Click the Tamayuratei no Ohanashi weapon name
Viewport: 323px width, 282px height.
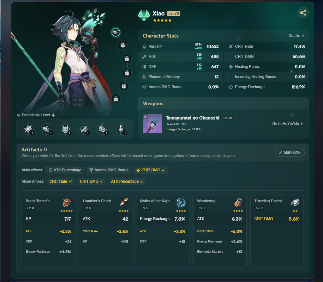(192, 118)
